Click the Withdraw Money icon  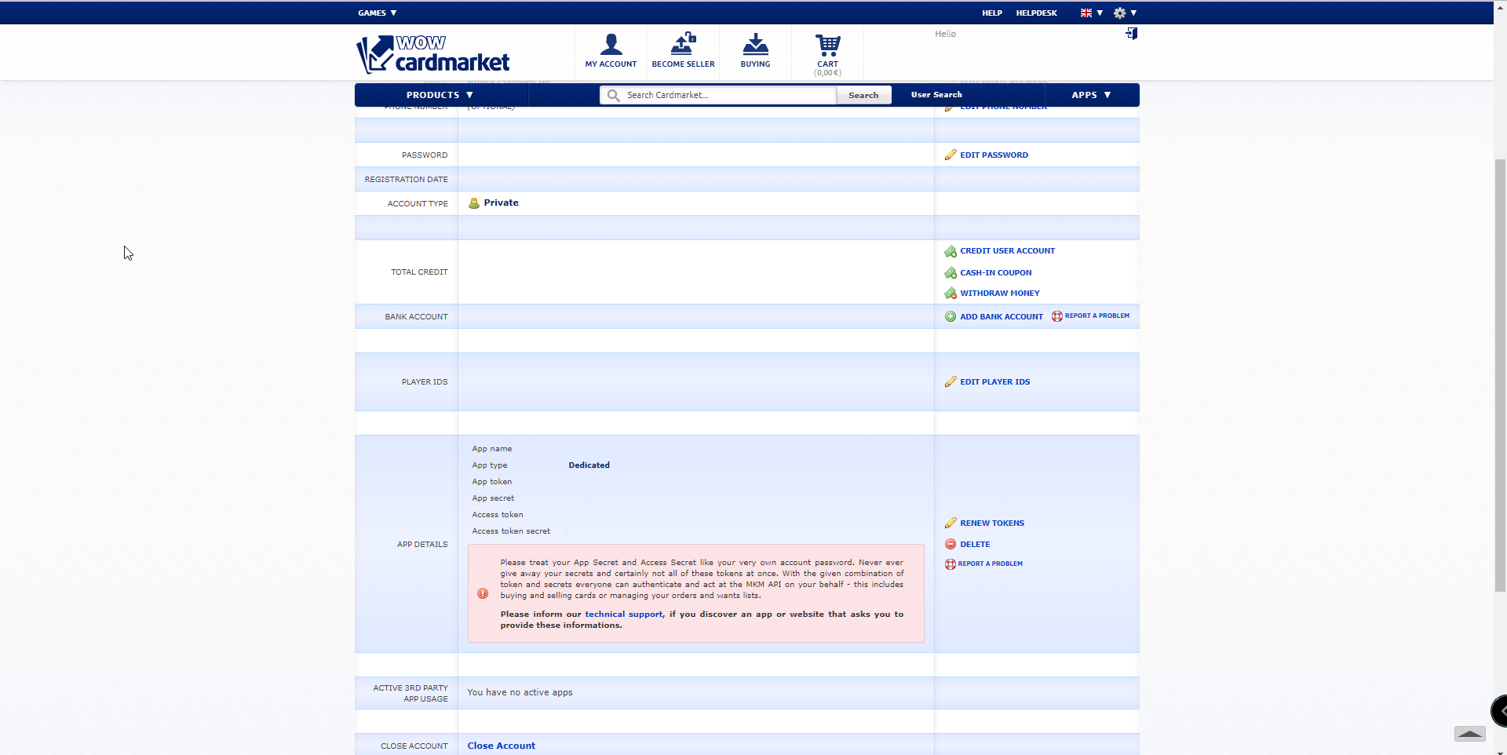point(951,294)
